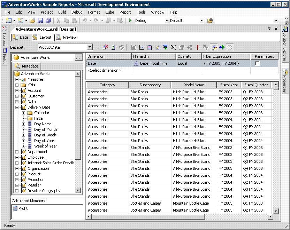
Task: Open the Debug configuration dropdown
Action: click(167, 21)
